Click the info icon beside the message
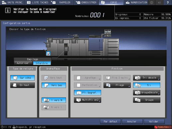This screenshot has height=129, width=172. click(x=8, y=10)
